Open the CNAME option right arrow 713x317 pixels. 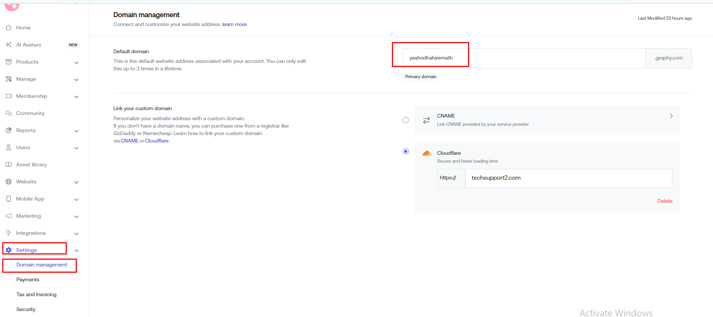(671, 116)
